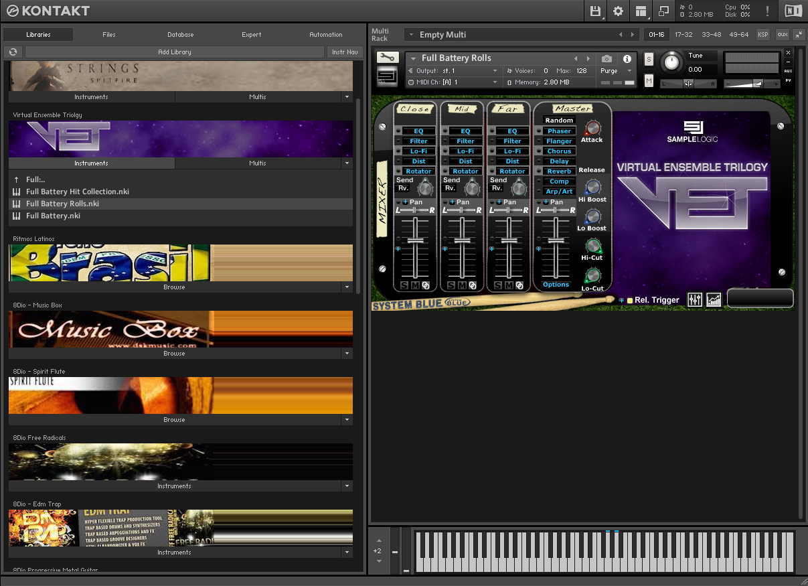This screenshot has width=808, height=586.
Task: Click the Master Random button
Action: point(559,121)
